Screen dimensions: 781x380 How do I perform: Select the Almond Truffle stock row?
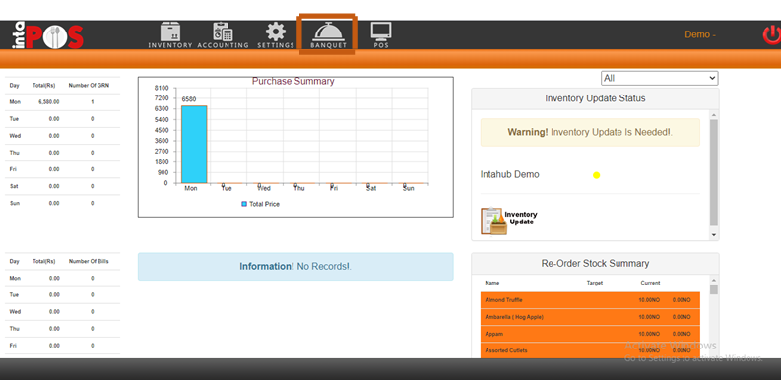coord(590,300)
